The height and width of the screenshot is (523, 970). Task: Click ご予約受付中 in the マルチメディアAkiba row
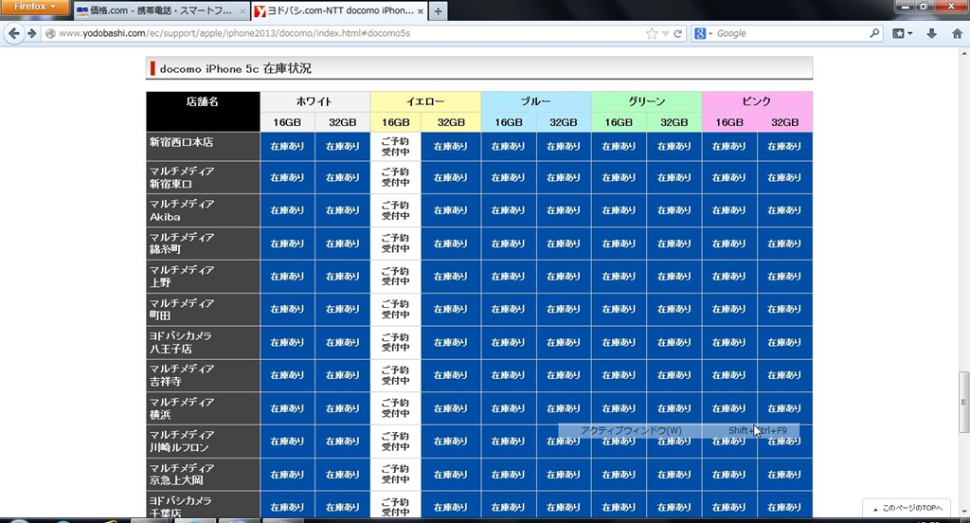point(395,210)
